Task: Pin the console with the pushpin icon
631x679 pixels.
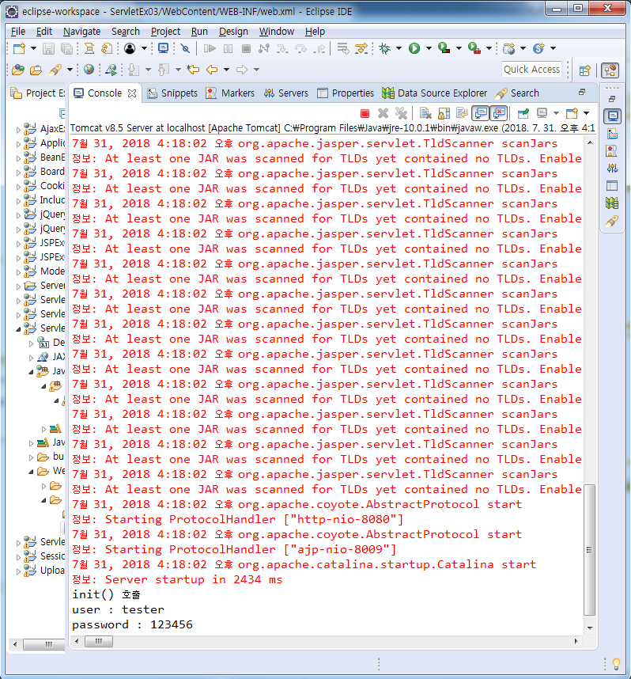Action: [x=523, y=113]
